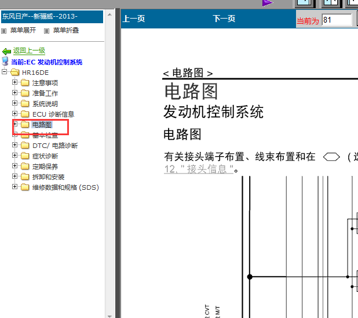Image resolution: width=358 pixels, height=318 pixels.
Task: Follow the 返回上一级 link
Action: point(29,50)
